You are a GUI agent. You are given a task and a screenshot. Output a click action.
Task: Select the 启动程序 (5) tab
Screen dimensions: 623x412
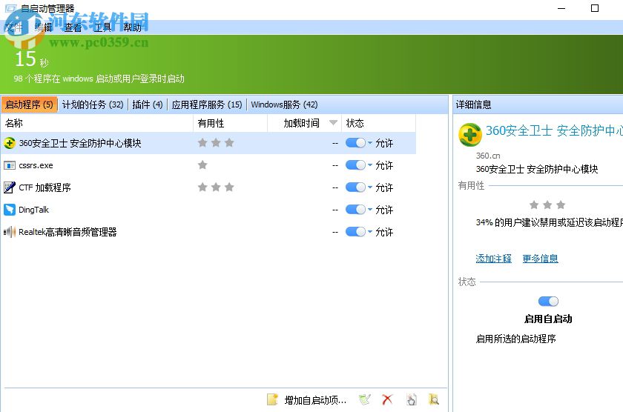tap(29, 104)
